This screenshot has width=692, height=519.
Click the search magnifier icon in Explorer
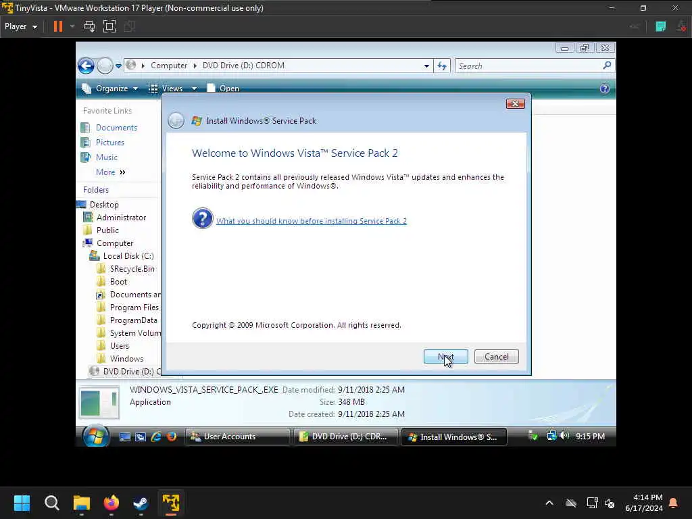pyautogui.click(x=608, y=66)
